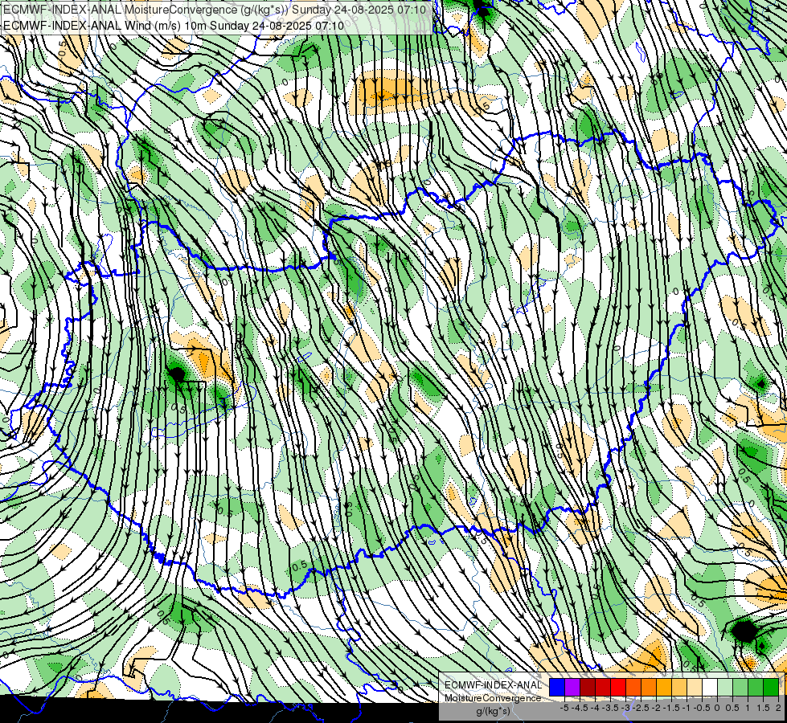The image size is (787, 723).
Task: Click the legend label 'ECMWF-INDEX-ANAL' at bottom
Action: tap(493, 685)
